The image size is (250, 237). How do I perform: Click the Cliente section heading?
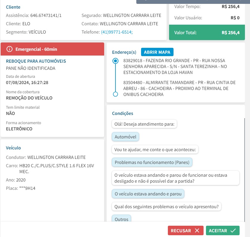click(13, 7)
